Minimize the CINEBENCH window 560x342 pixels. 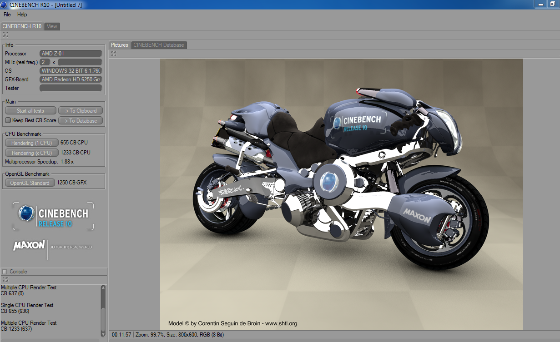tap(540, 4)
